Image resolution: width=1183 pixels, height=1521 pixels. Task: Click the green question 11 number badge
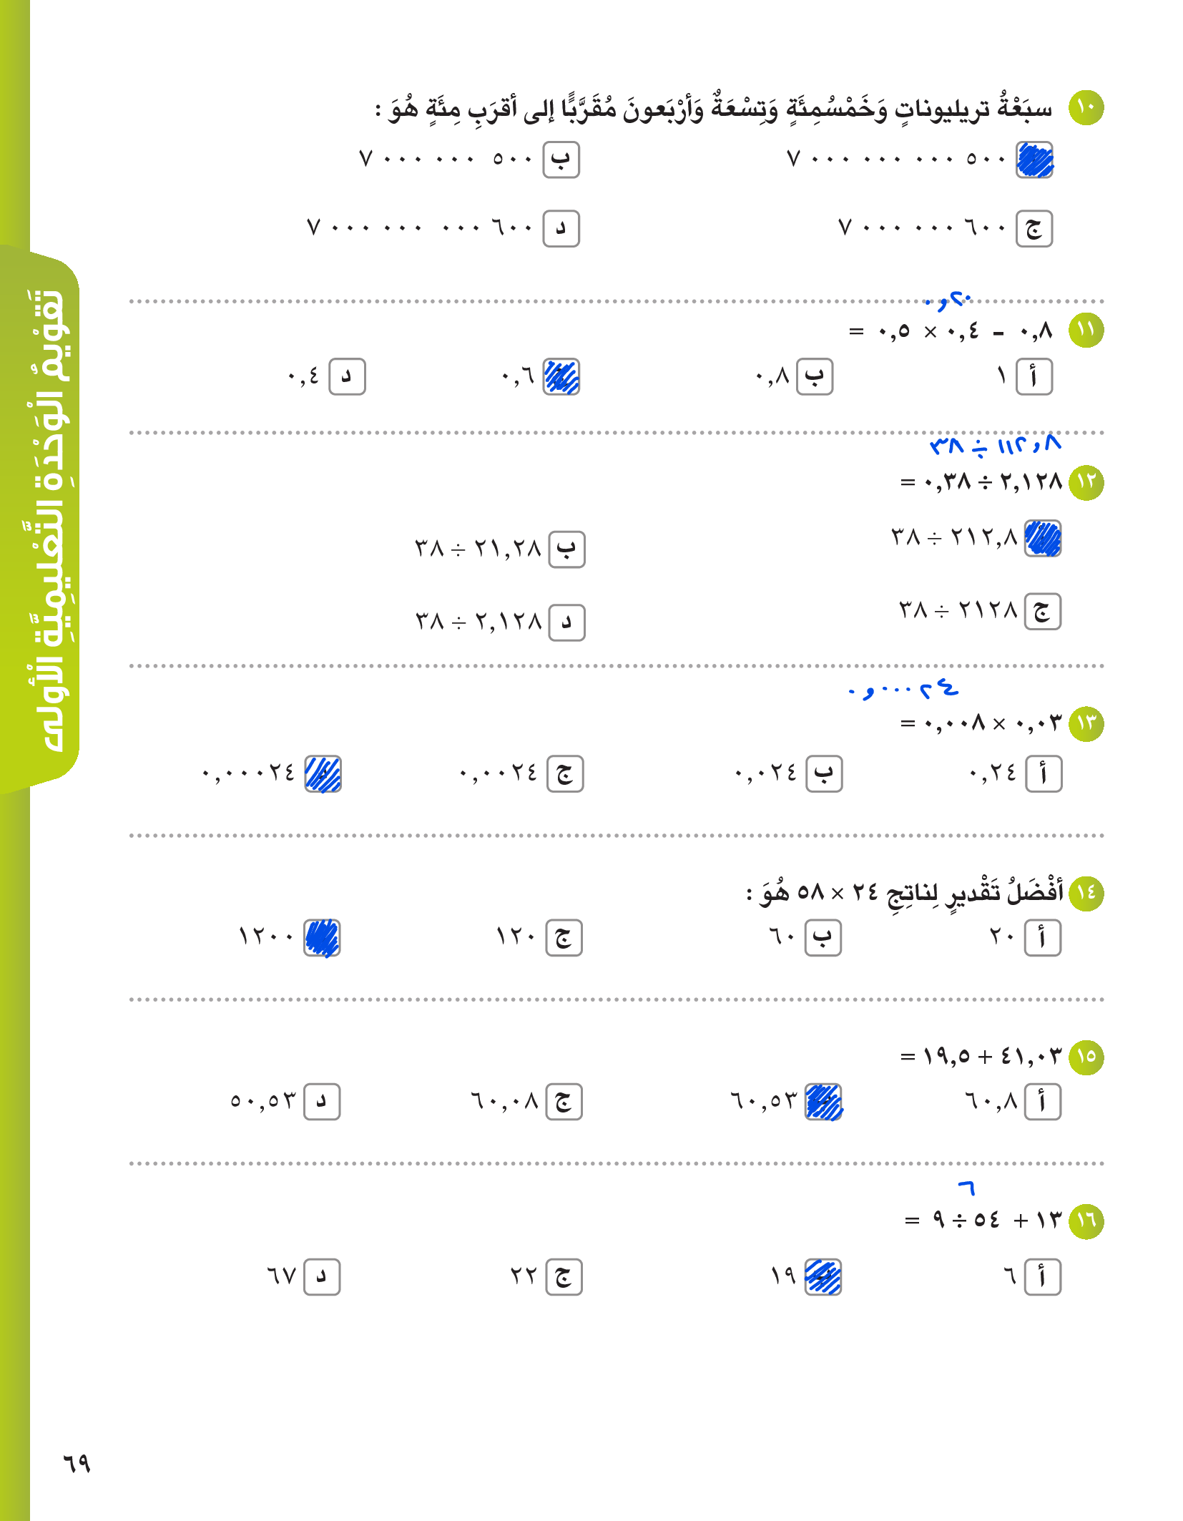[x=1086, y=331]
